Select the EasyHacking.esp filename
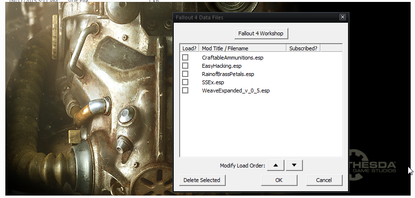 pos(222,66)
